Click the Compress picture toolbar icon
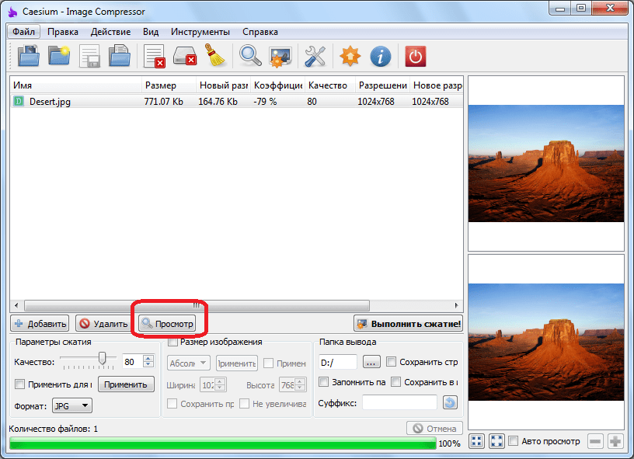Image resolution: width=634 pixels, height=459 pixels. click(280, 57)
